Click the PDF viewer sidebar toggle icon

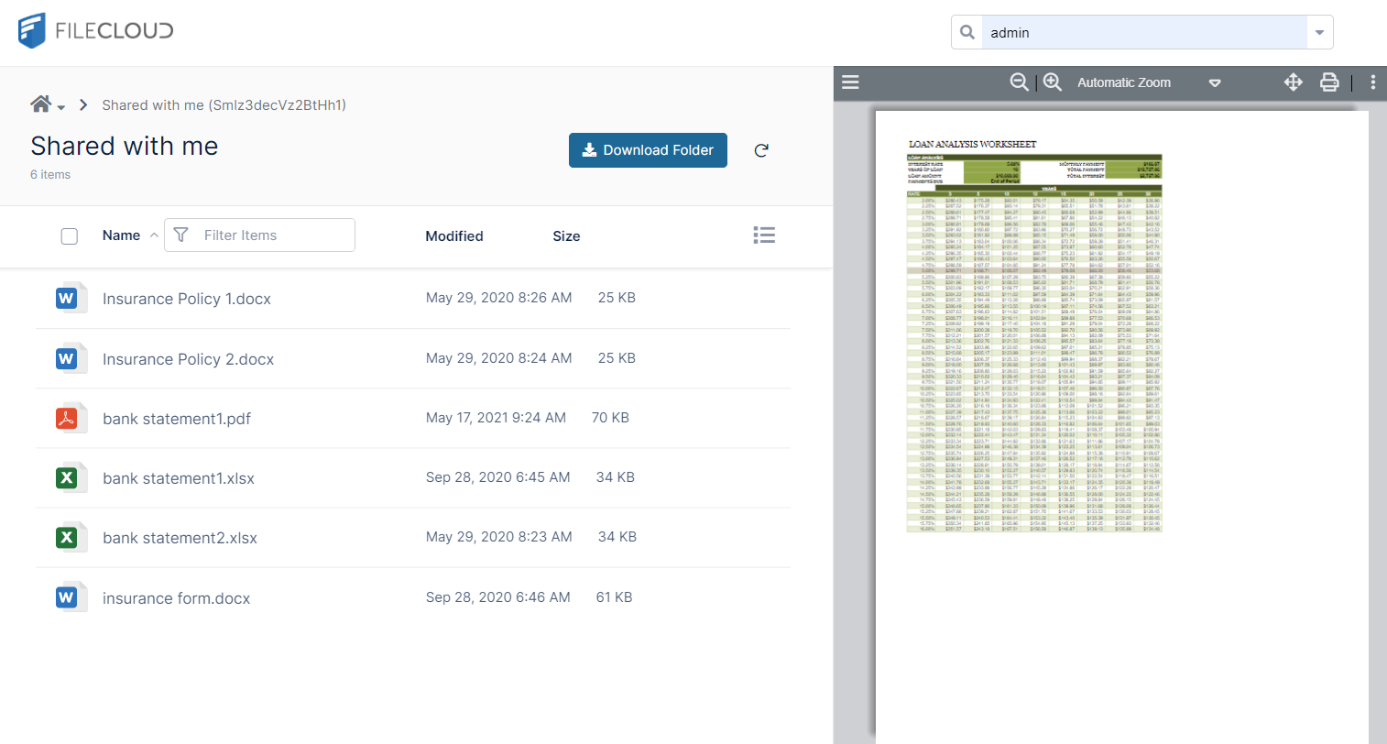pos(850,82)
